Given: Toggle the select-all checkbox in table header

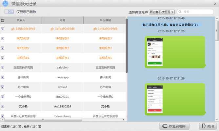Looking at the screenshot, I should (x=3, y=20).
